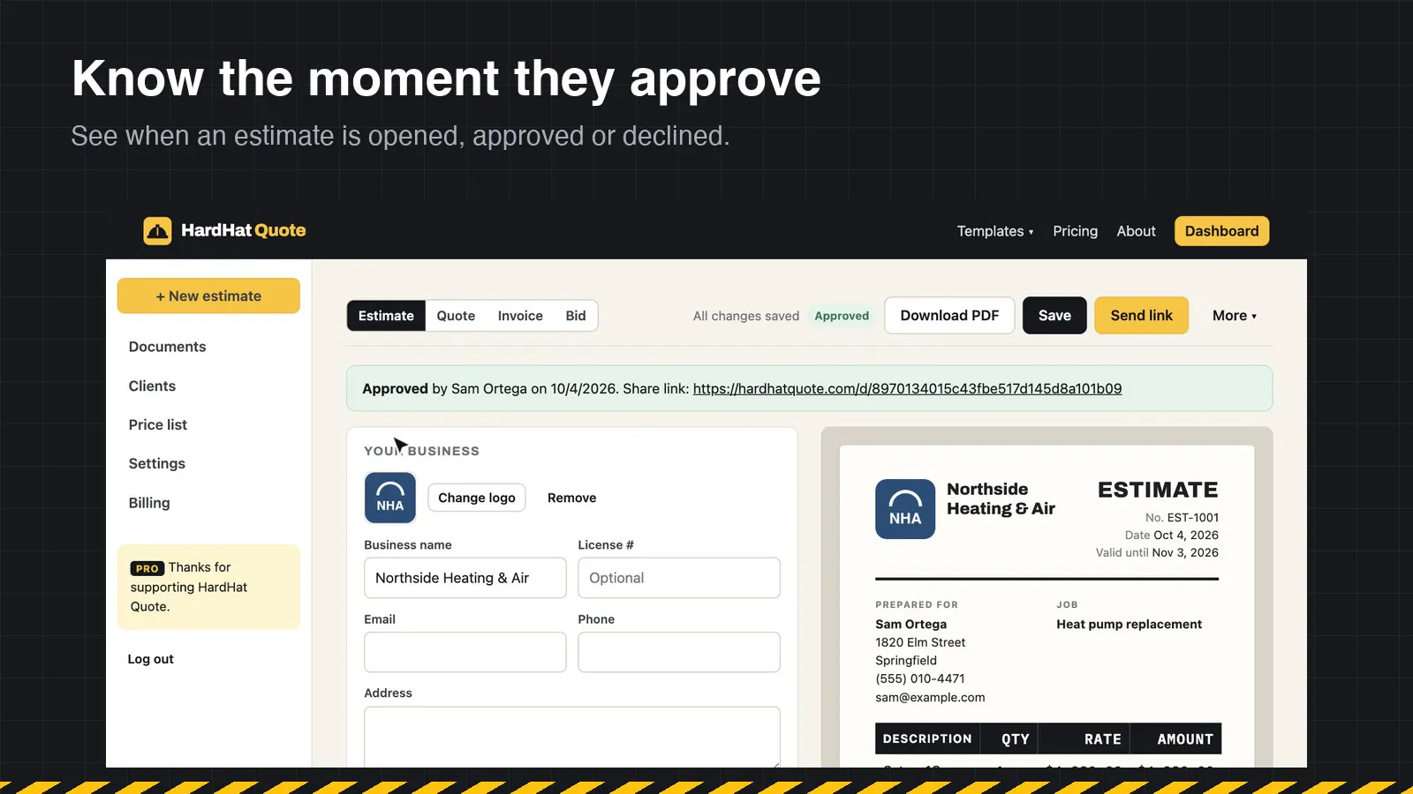The width and height of the screenshot is (1413, 794).
Task: Open the Templates dropdown menu
Action: point(995,231)
